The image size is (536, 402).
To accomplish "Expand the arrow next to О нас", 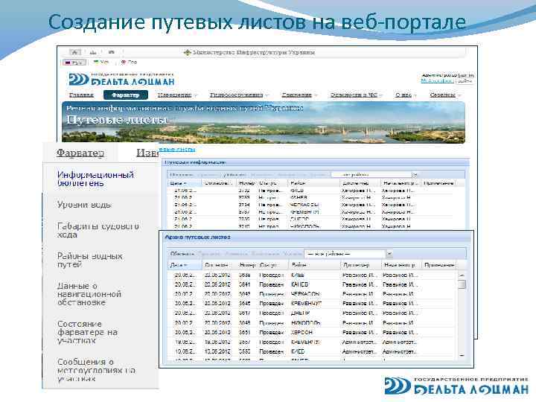I will click(x=415, y=95).
